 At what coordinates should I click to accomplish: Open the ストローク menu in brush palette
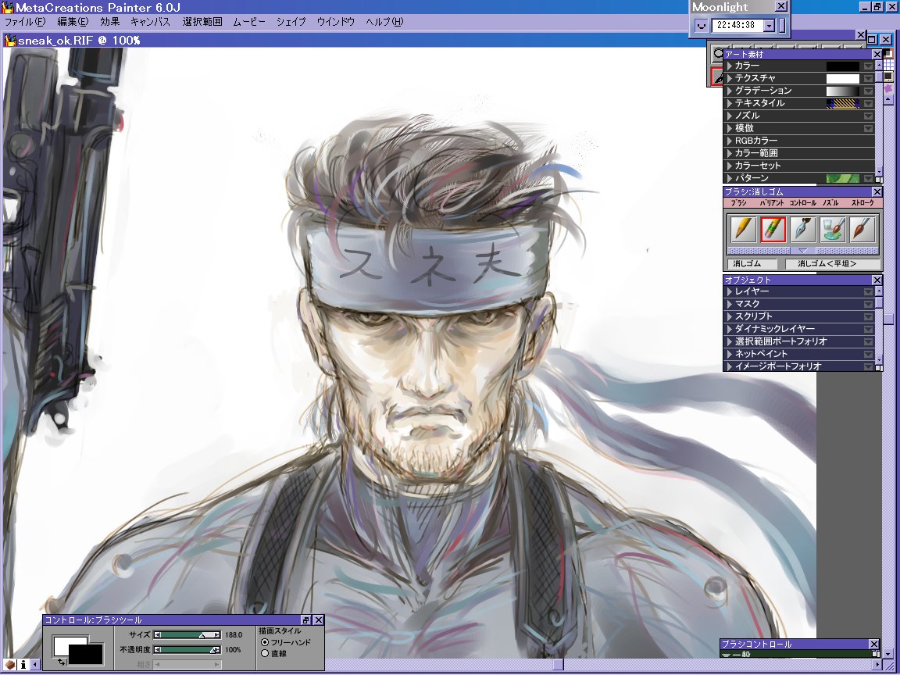(862, 203)
